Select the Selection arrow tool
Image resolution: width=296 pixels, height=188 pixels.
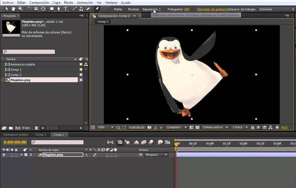click(7, 9)
